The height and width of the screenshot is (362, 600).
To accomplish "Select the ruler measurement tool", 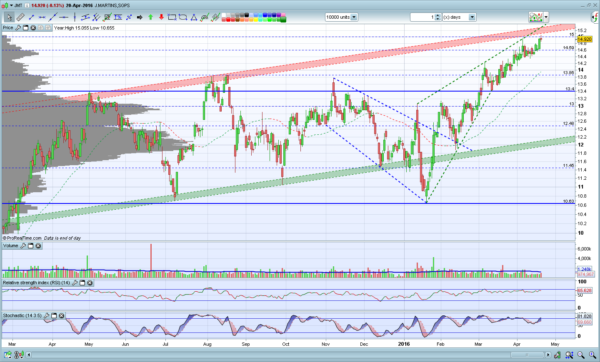I will coord(20,17).
